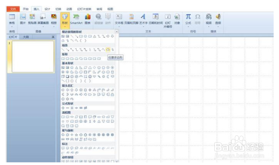Pick the chevron arrow in 箭头总汇
279x165 pixels.
coord(95,94)
